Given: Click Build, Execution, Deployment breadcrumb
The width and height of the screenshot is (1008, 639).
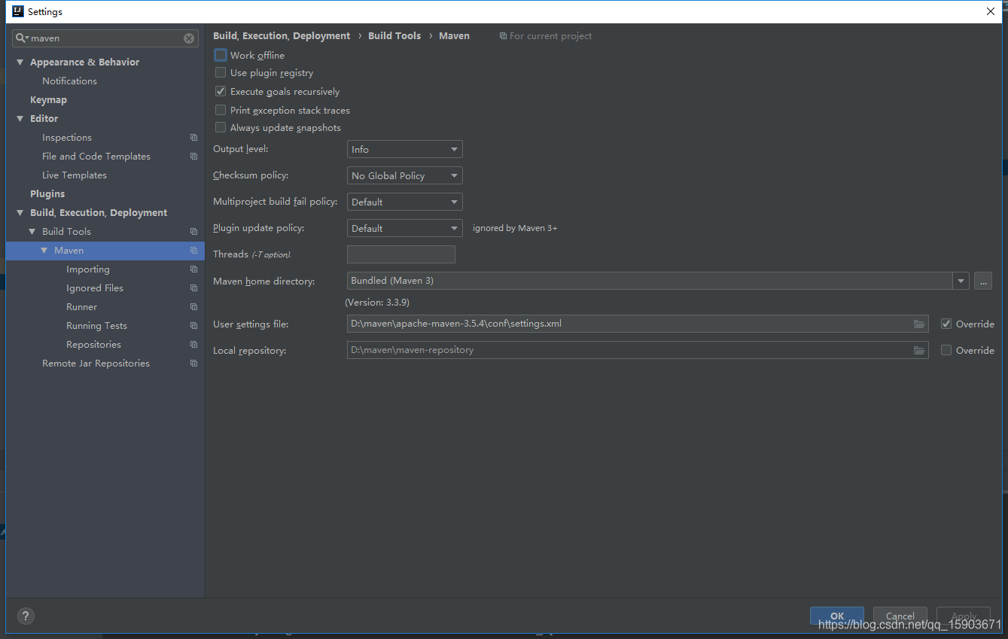Looking at the screenshot, I should [x=282, y=36].
